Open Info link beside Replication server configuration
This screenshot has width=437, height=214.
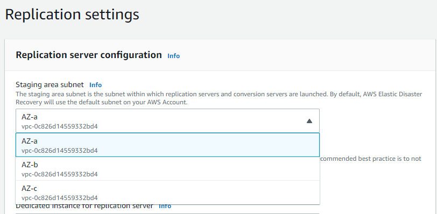(174, 56)
